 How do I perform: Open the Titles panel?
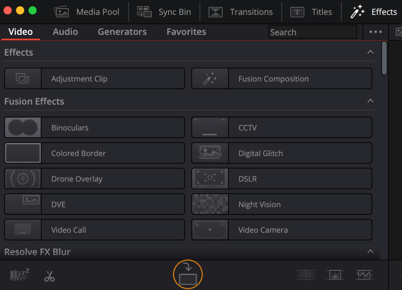(311, 12)
